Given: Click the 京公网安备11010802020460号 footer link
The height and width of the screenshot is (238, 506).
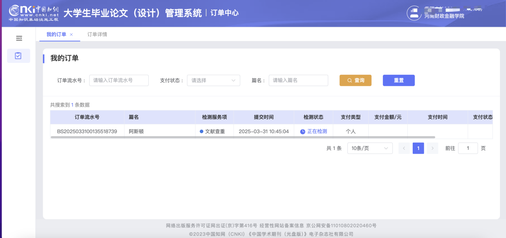Looking at the screenshot, I should coord(341,226).
